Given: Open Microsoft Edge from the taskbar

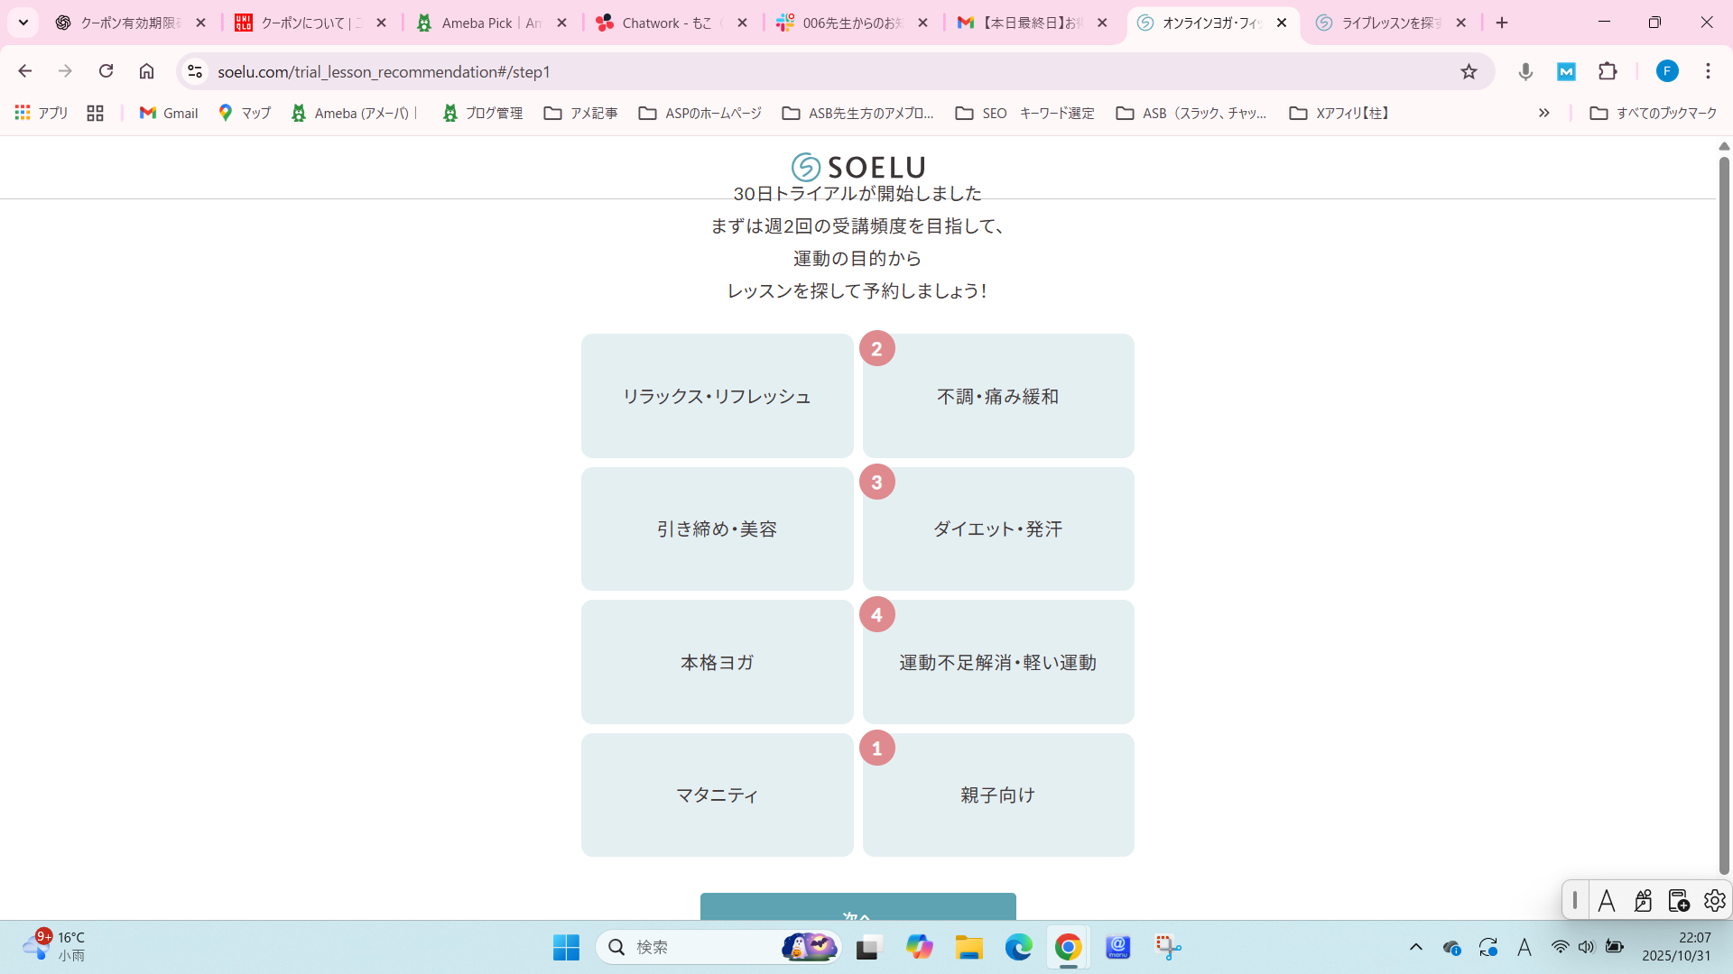Looking at the screenshot, I should click(1018, 947).
